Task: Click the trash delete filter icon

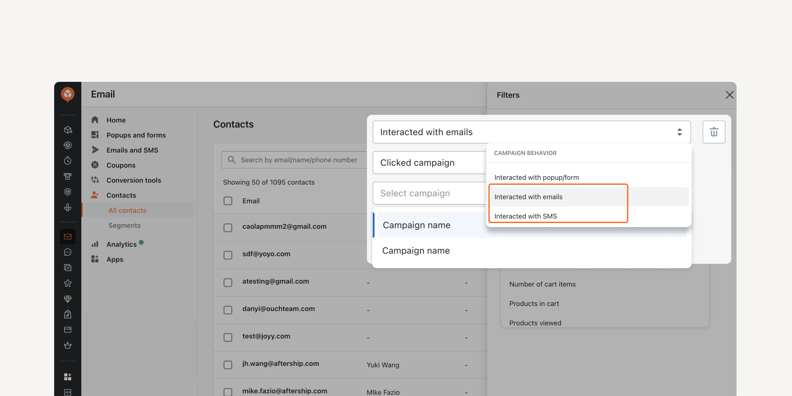Action: click(x=714, y=132)
